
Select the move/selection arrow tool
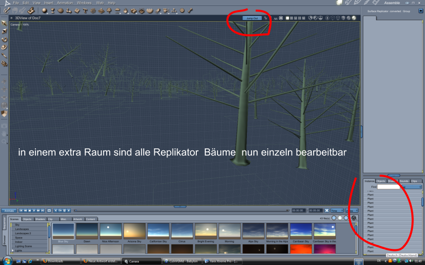point(4,23)
